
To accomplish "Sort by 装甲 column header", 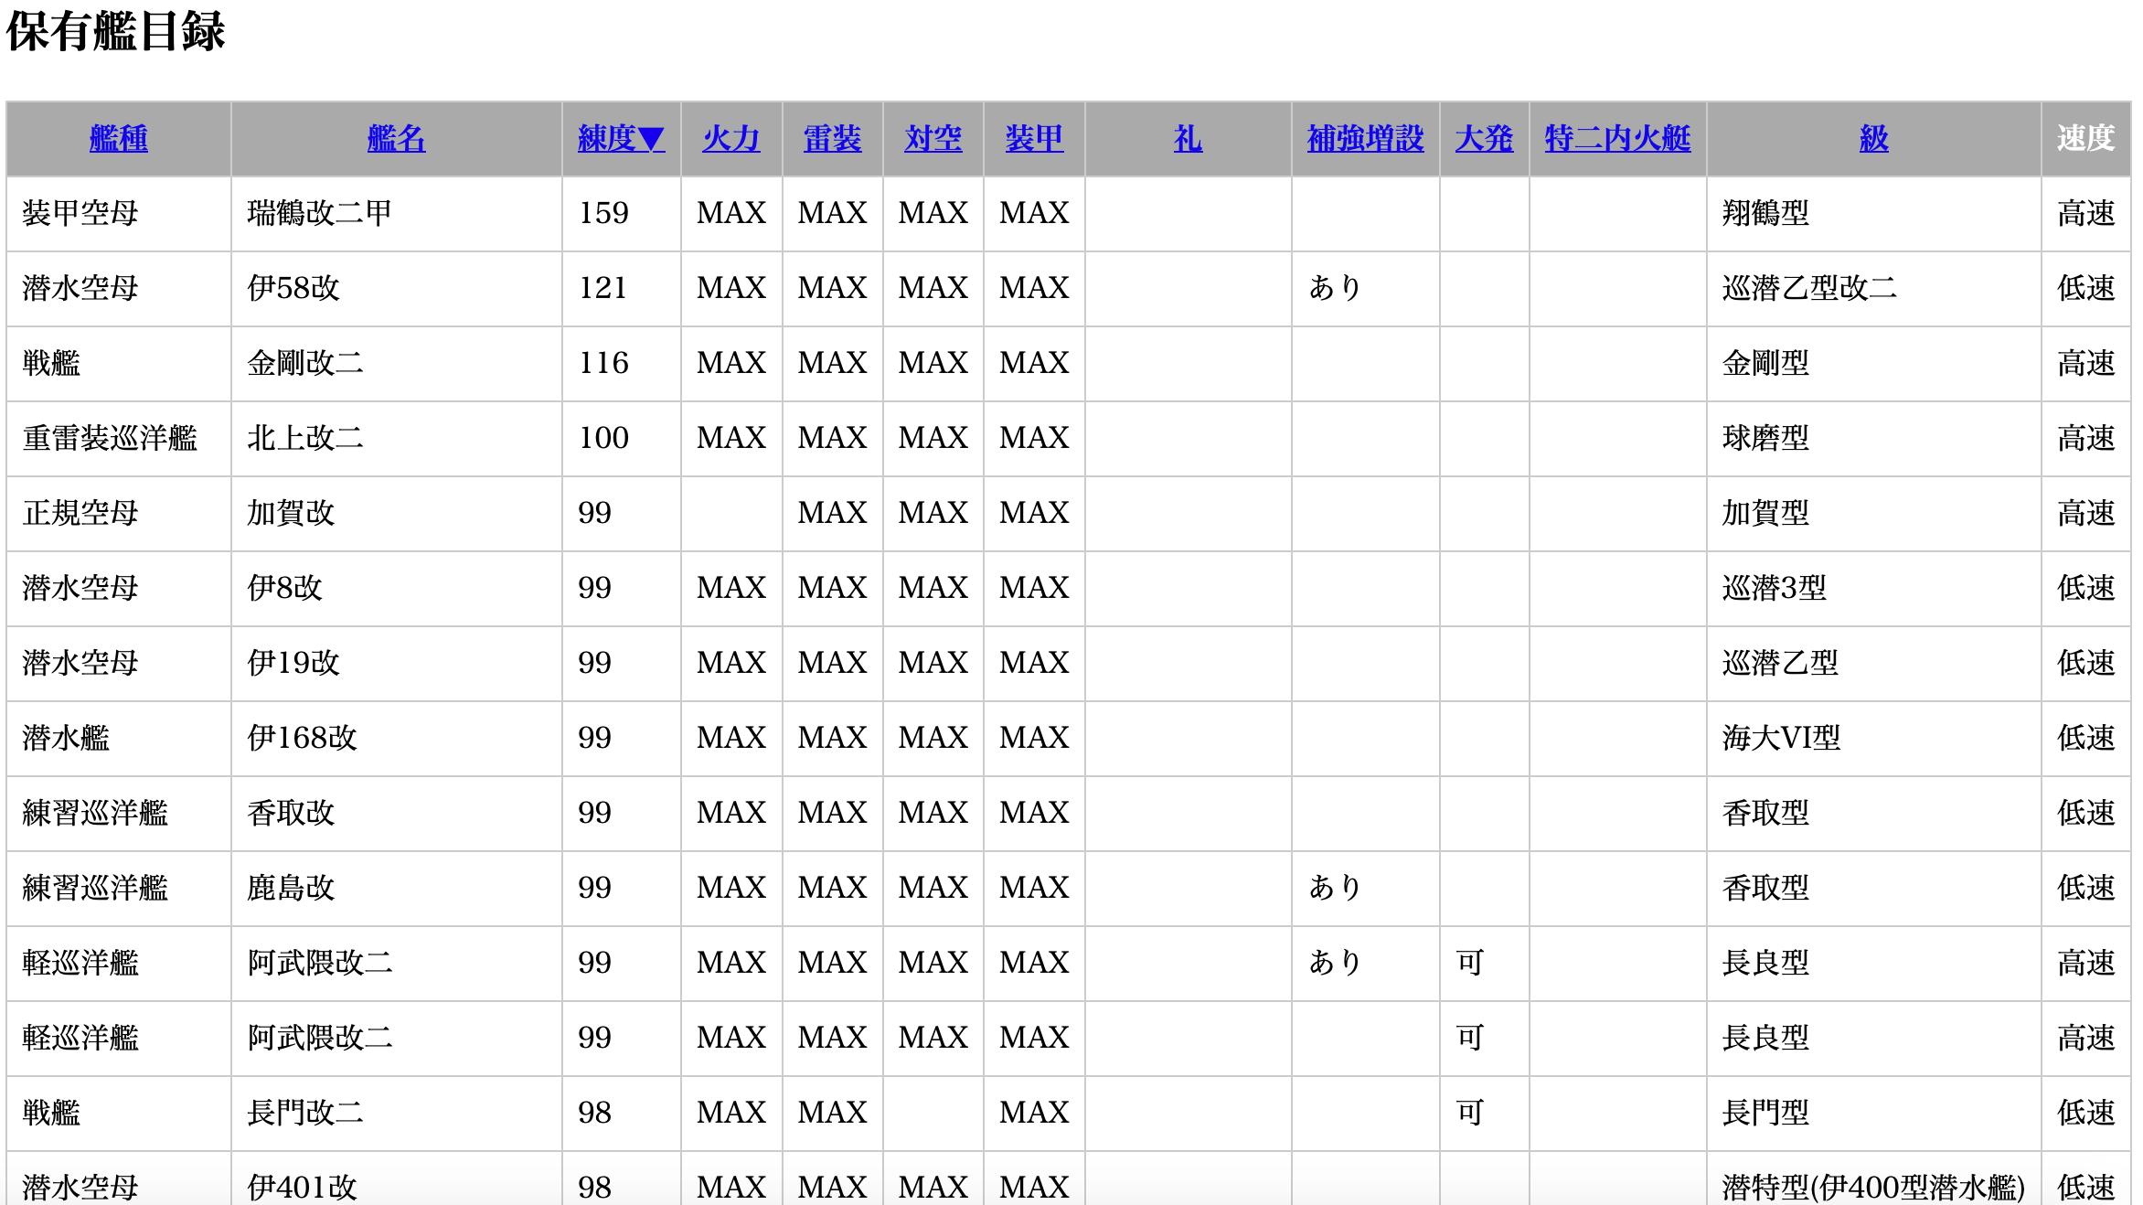I will [x=1034, y=139].
